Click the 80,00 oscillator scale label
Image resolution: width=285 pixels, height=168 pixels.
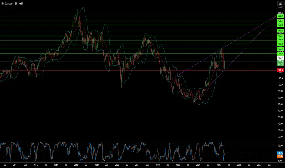coord(280,146)
